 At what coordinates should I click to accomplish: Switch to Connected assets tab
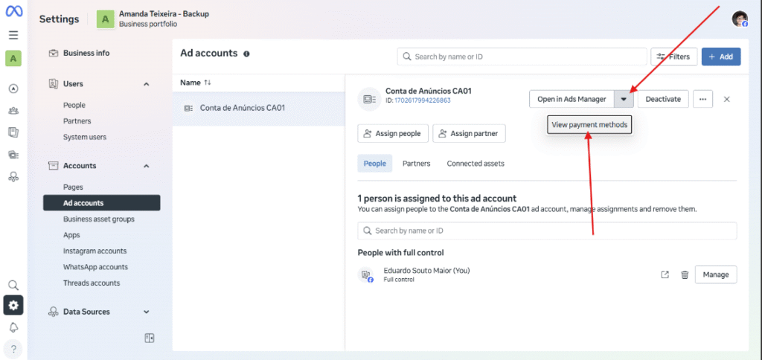click(x=476, y=164)
